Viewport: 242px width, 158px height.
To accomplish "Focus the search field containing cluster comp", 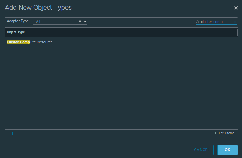I will [216, 22].
